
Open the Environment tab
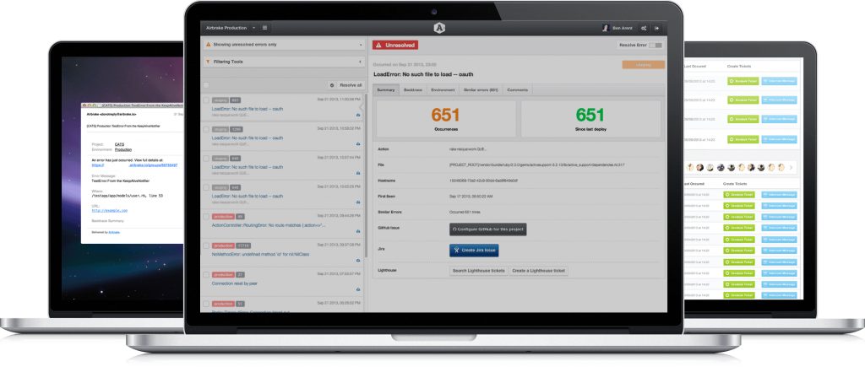(443, 89)
